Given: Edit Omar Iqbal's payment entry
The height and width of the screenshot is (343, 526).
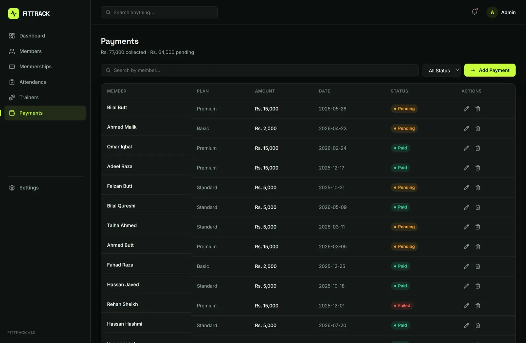Looking at the screenshot, I should pyautogui.click(x=466, y=148).
